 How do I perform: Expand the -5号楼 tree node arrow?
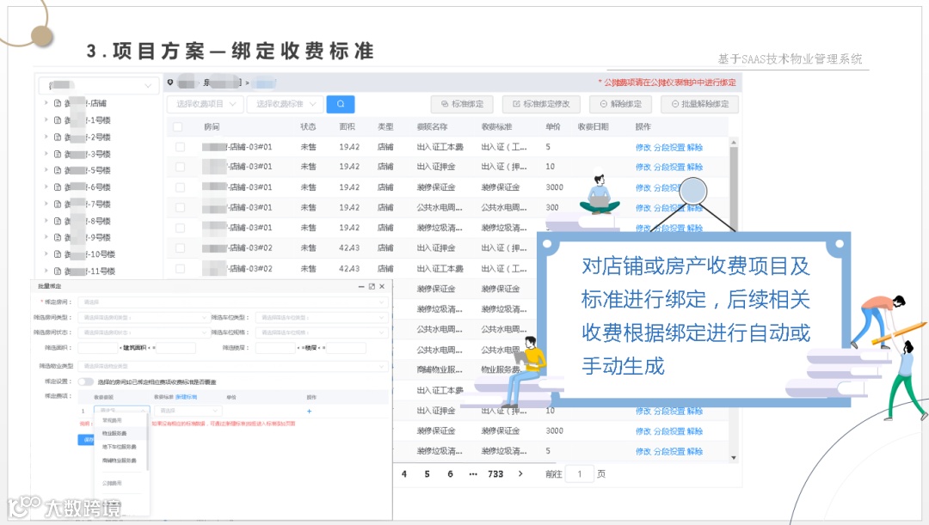point(46,170)
